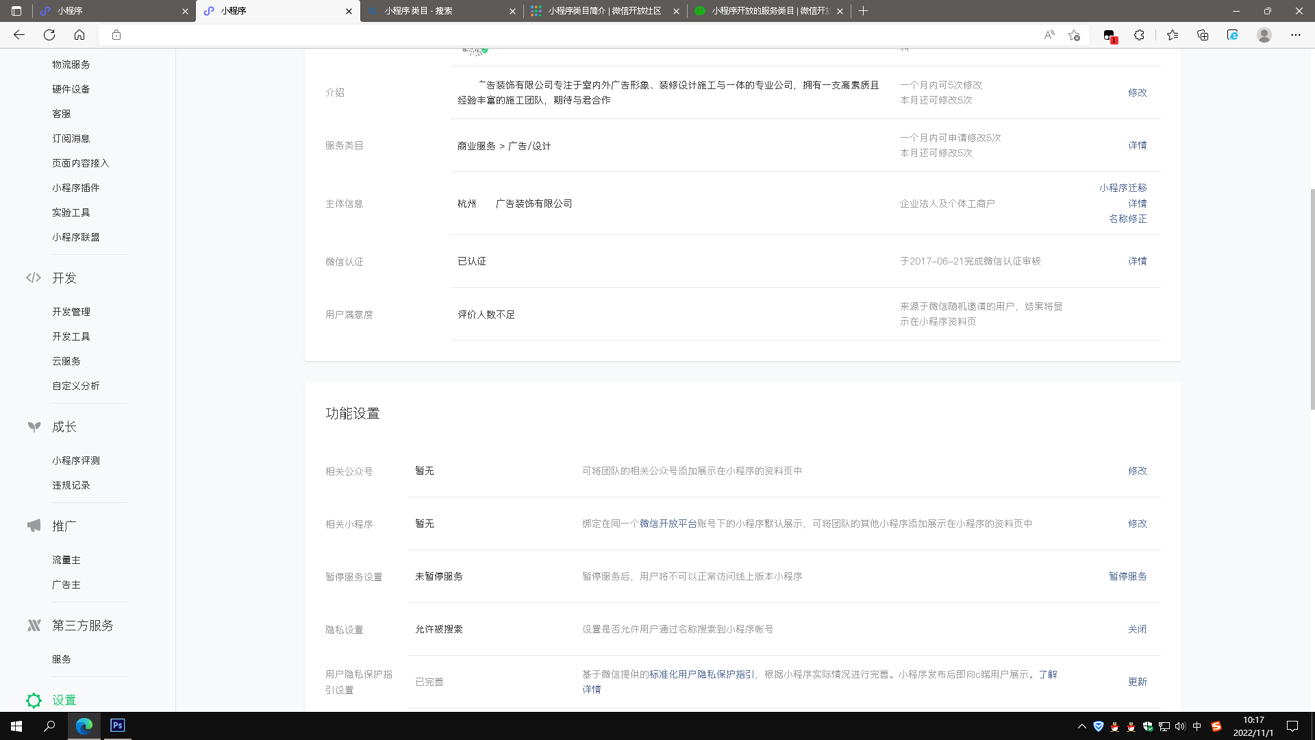Open the browser settings ellipsis menu
Viewport: 1315px width, 740px height.
(1295, 35)
